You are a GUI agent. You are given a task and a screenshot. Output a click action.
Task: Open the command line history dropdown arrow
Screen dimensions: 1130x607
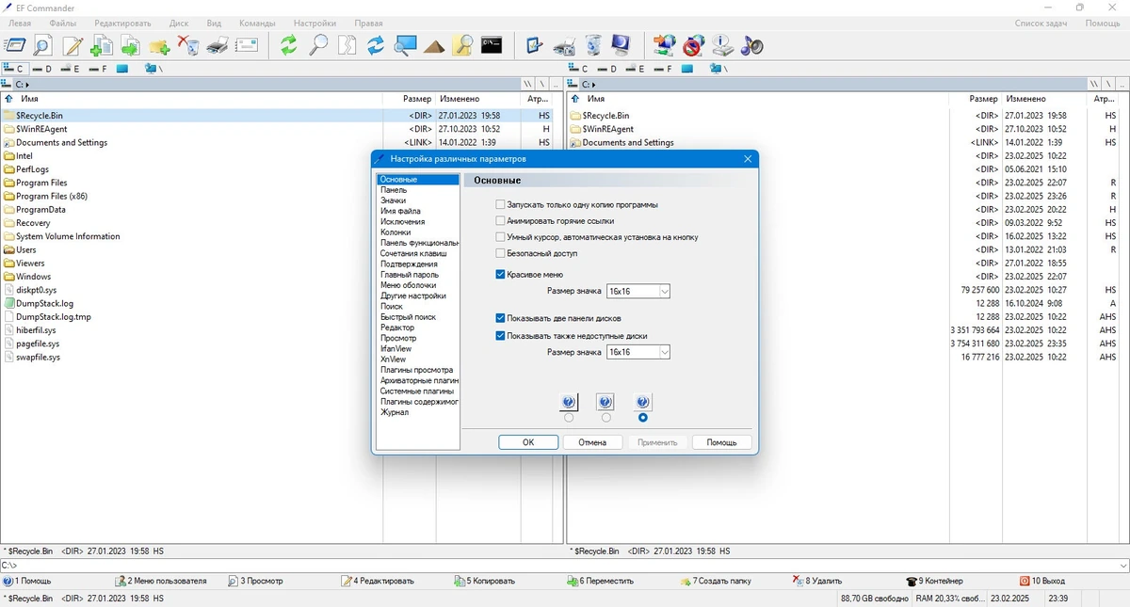click(x=1122, y=566)
